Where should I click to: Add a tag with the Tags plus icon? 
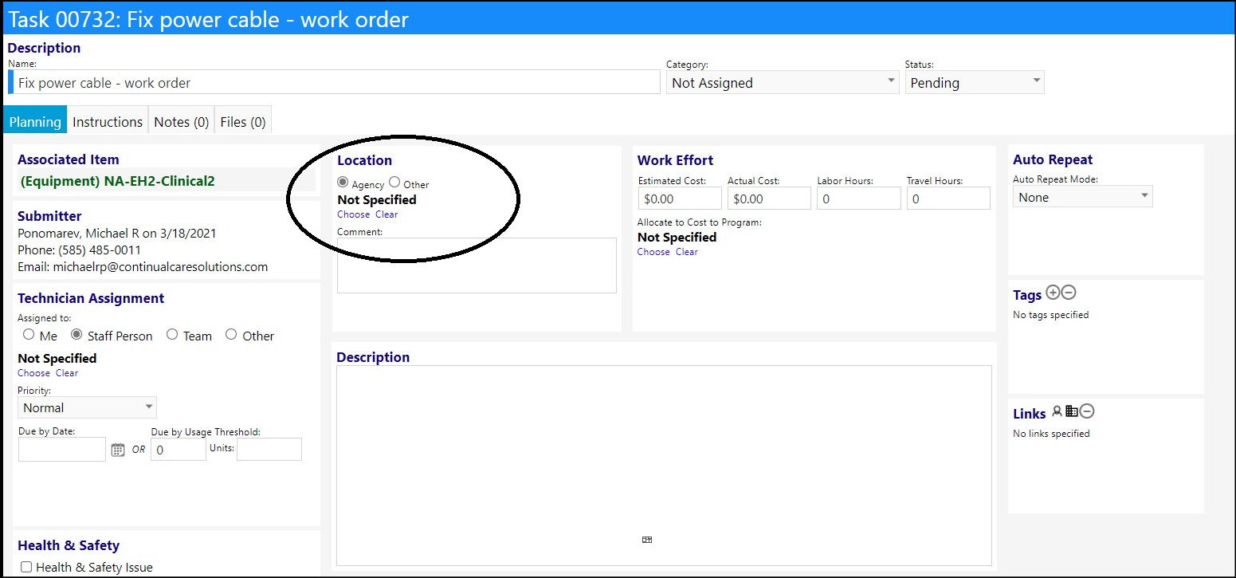[1053, 293]
